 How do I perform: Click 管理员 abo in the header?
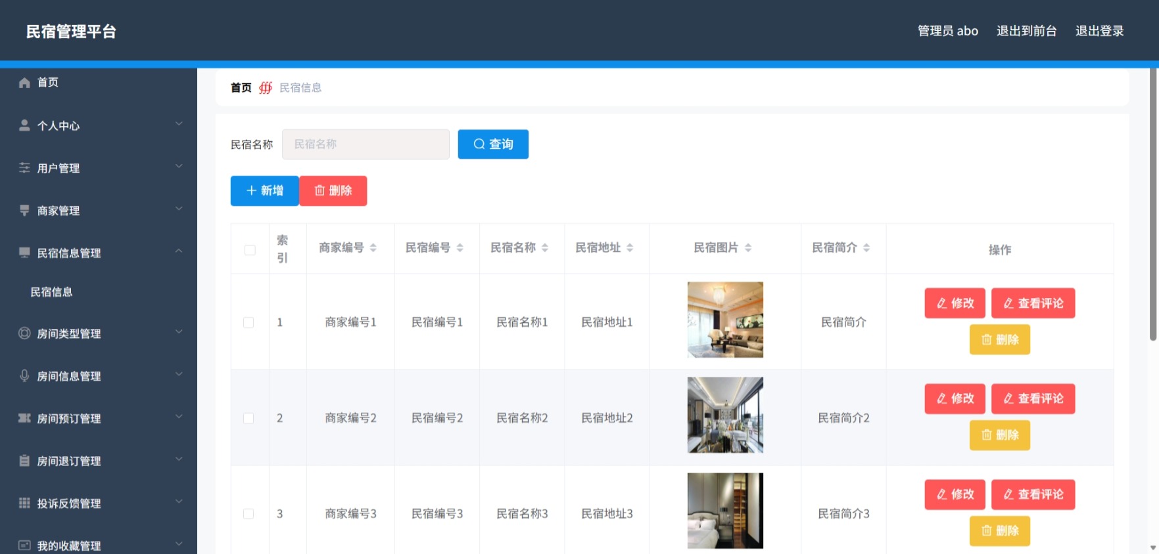click(x=947, y=31)
